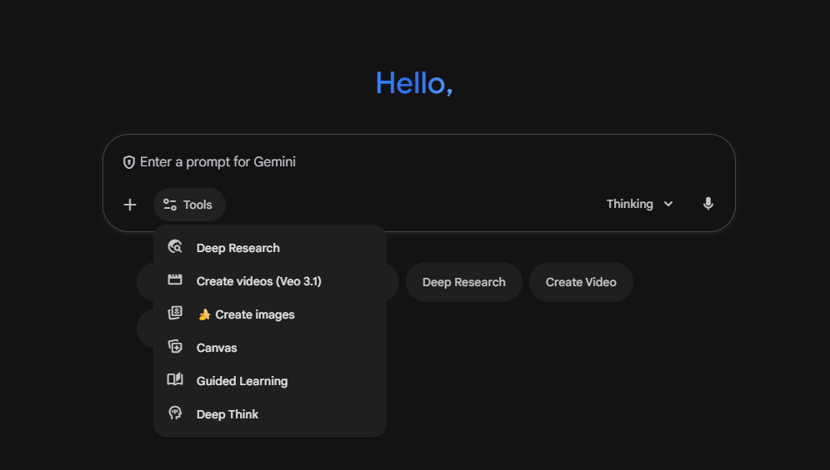Click the clapperboard Create videos icon

175,280
